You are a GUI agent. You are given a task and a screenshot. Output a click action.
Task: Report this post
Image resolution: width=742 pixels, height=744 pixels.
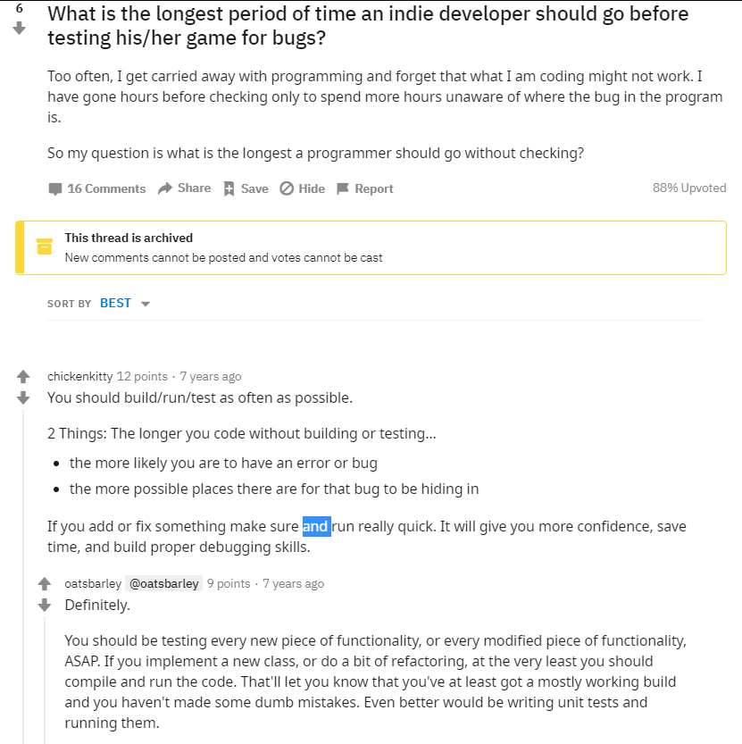[x=365, y=188]
